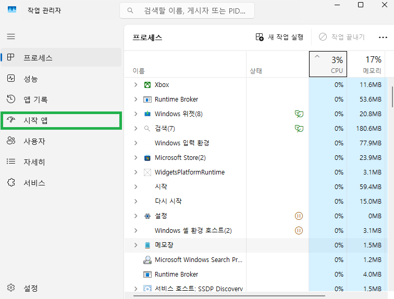Click the 새 작업 실행 icon

click(x=260, y=37)
